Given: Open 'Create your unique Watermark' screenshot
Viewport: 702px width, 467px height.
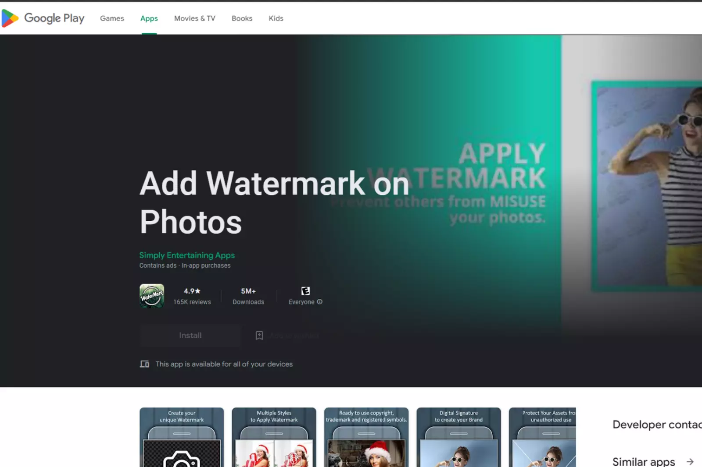Looking at the screenshot, I should (x=182, y=437).
